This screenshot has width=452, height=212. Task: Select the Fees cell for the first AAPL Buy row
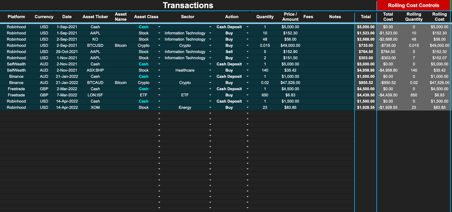308,33
